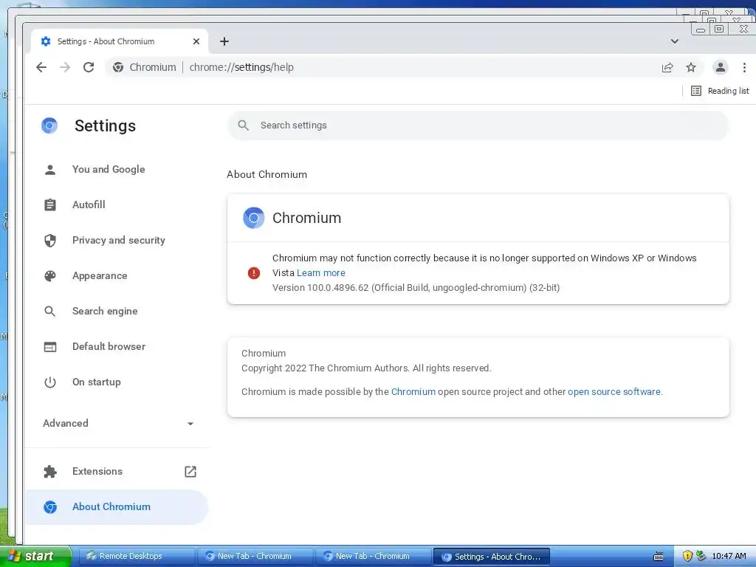Click the Chromium logo next to Settings title
Screen dimensions: 756x567
[x=49, y=126]
